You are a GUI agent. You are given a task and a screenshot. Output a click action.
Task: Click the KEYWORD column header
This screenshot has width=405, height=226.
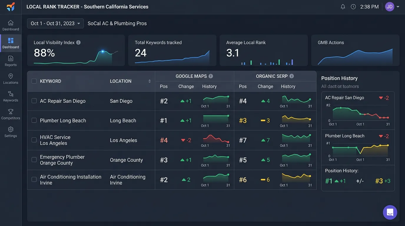51,81
